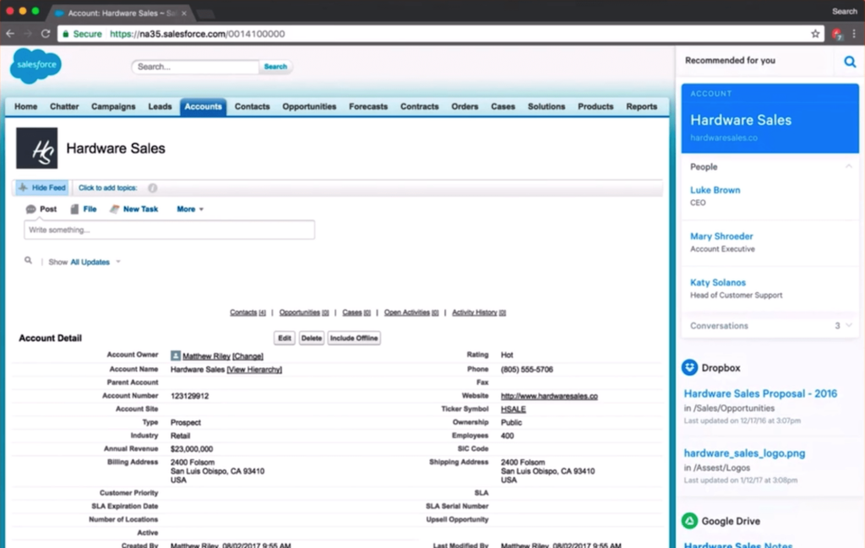Click the File attachment icon
Screen dimensions: 865x548
tap(74, 209)
